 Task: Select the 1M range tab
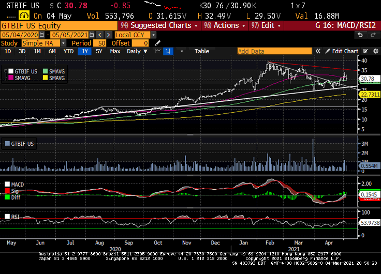click(x=37, y=51)
